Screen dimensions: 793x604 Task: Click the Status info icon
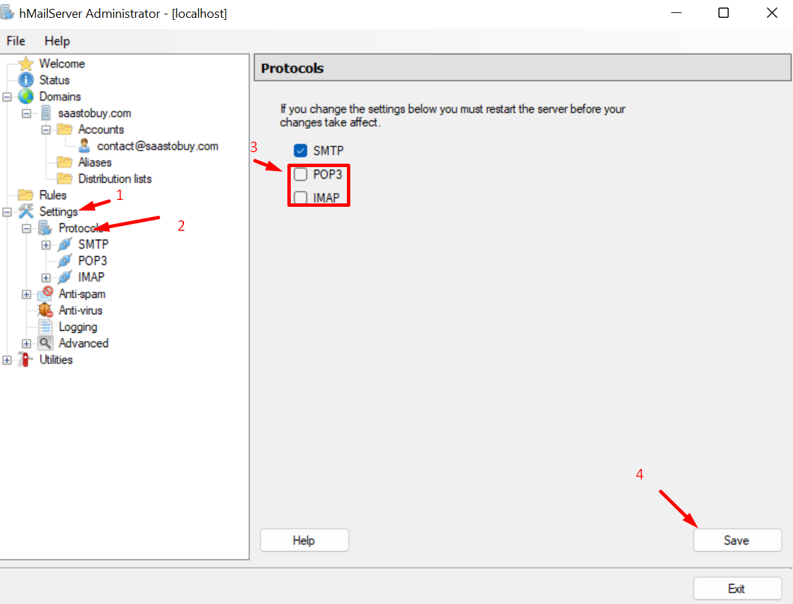coord(27,79)
